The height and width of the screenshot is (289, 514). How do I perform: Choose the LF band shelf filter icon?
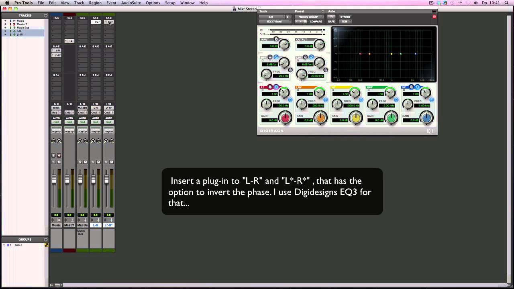click(x=276, y=87)
